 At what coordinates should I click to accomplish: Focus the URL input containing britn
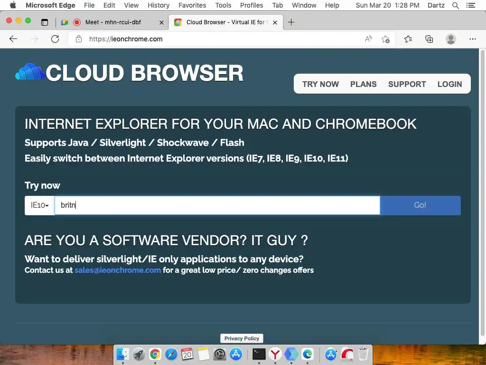[x=217, y=205]
